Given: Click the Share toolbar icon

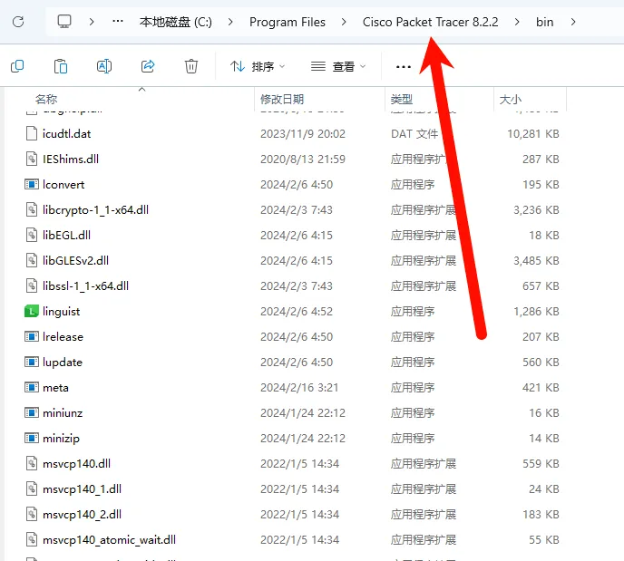Looking at the screenshot, I should pyautogui.click(x=148, y=66).
